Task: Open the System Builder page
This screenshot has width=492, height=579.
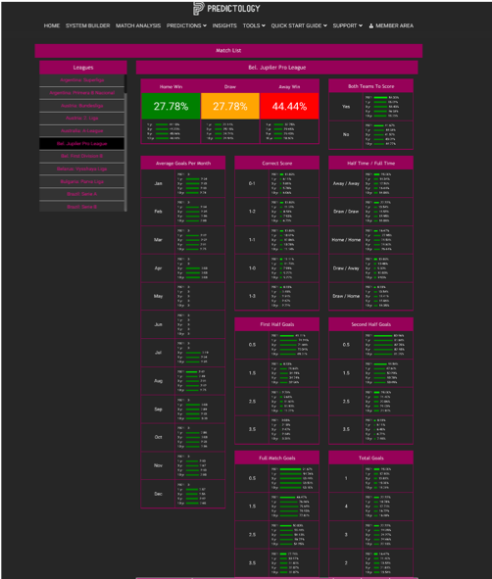Action: pyautogui.click(x=88, y=25)
